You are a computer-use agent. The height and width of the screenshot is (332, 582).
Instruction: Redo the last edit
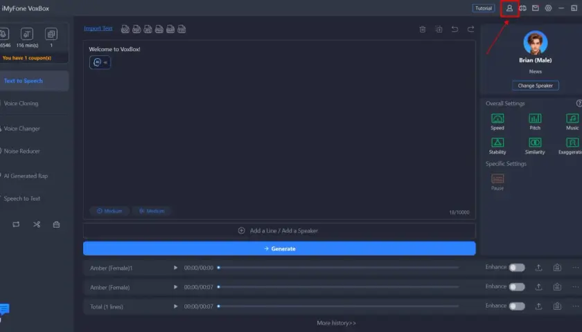coord(470,29)
